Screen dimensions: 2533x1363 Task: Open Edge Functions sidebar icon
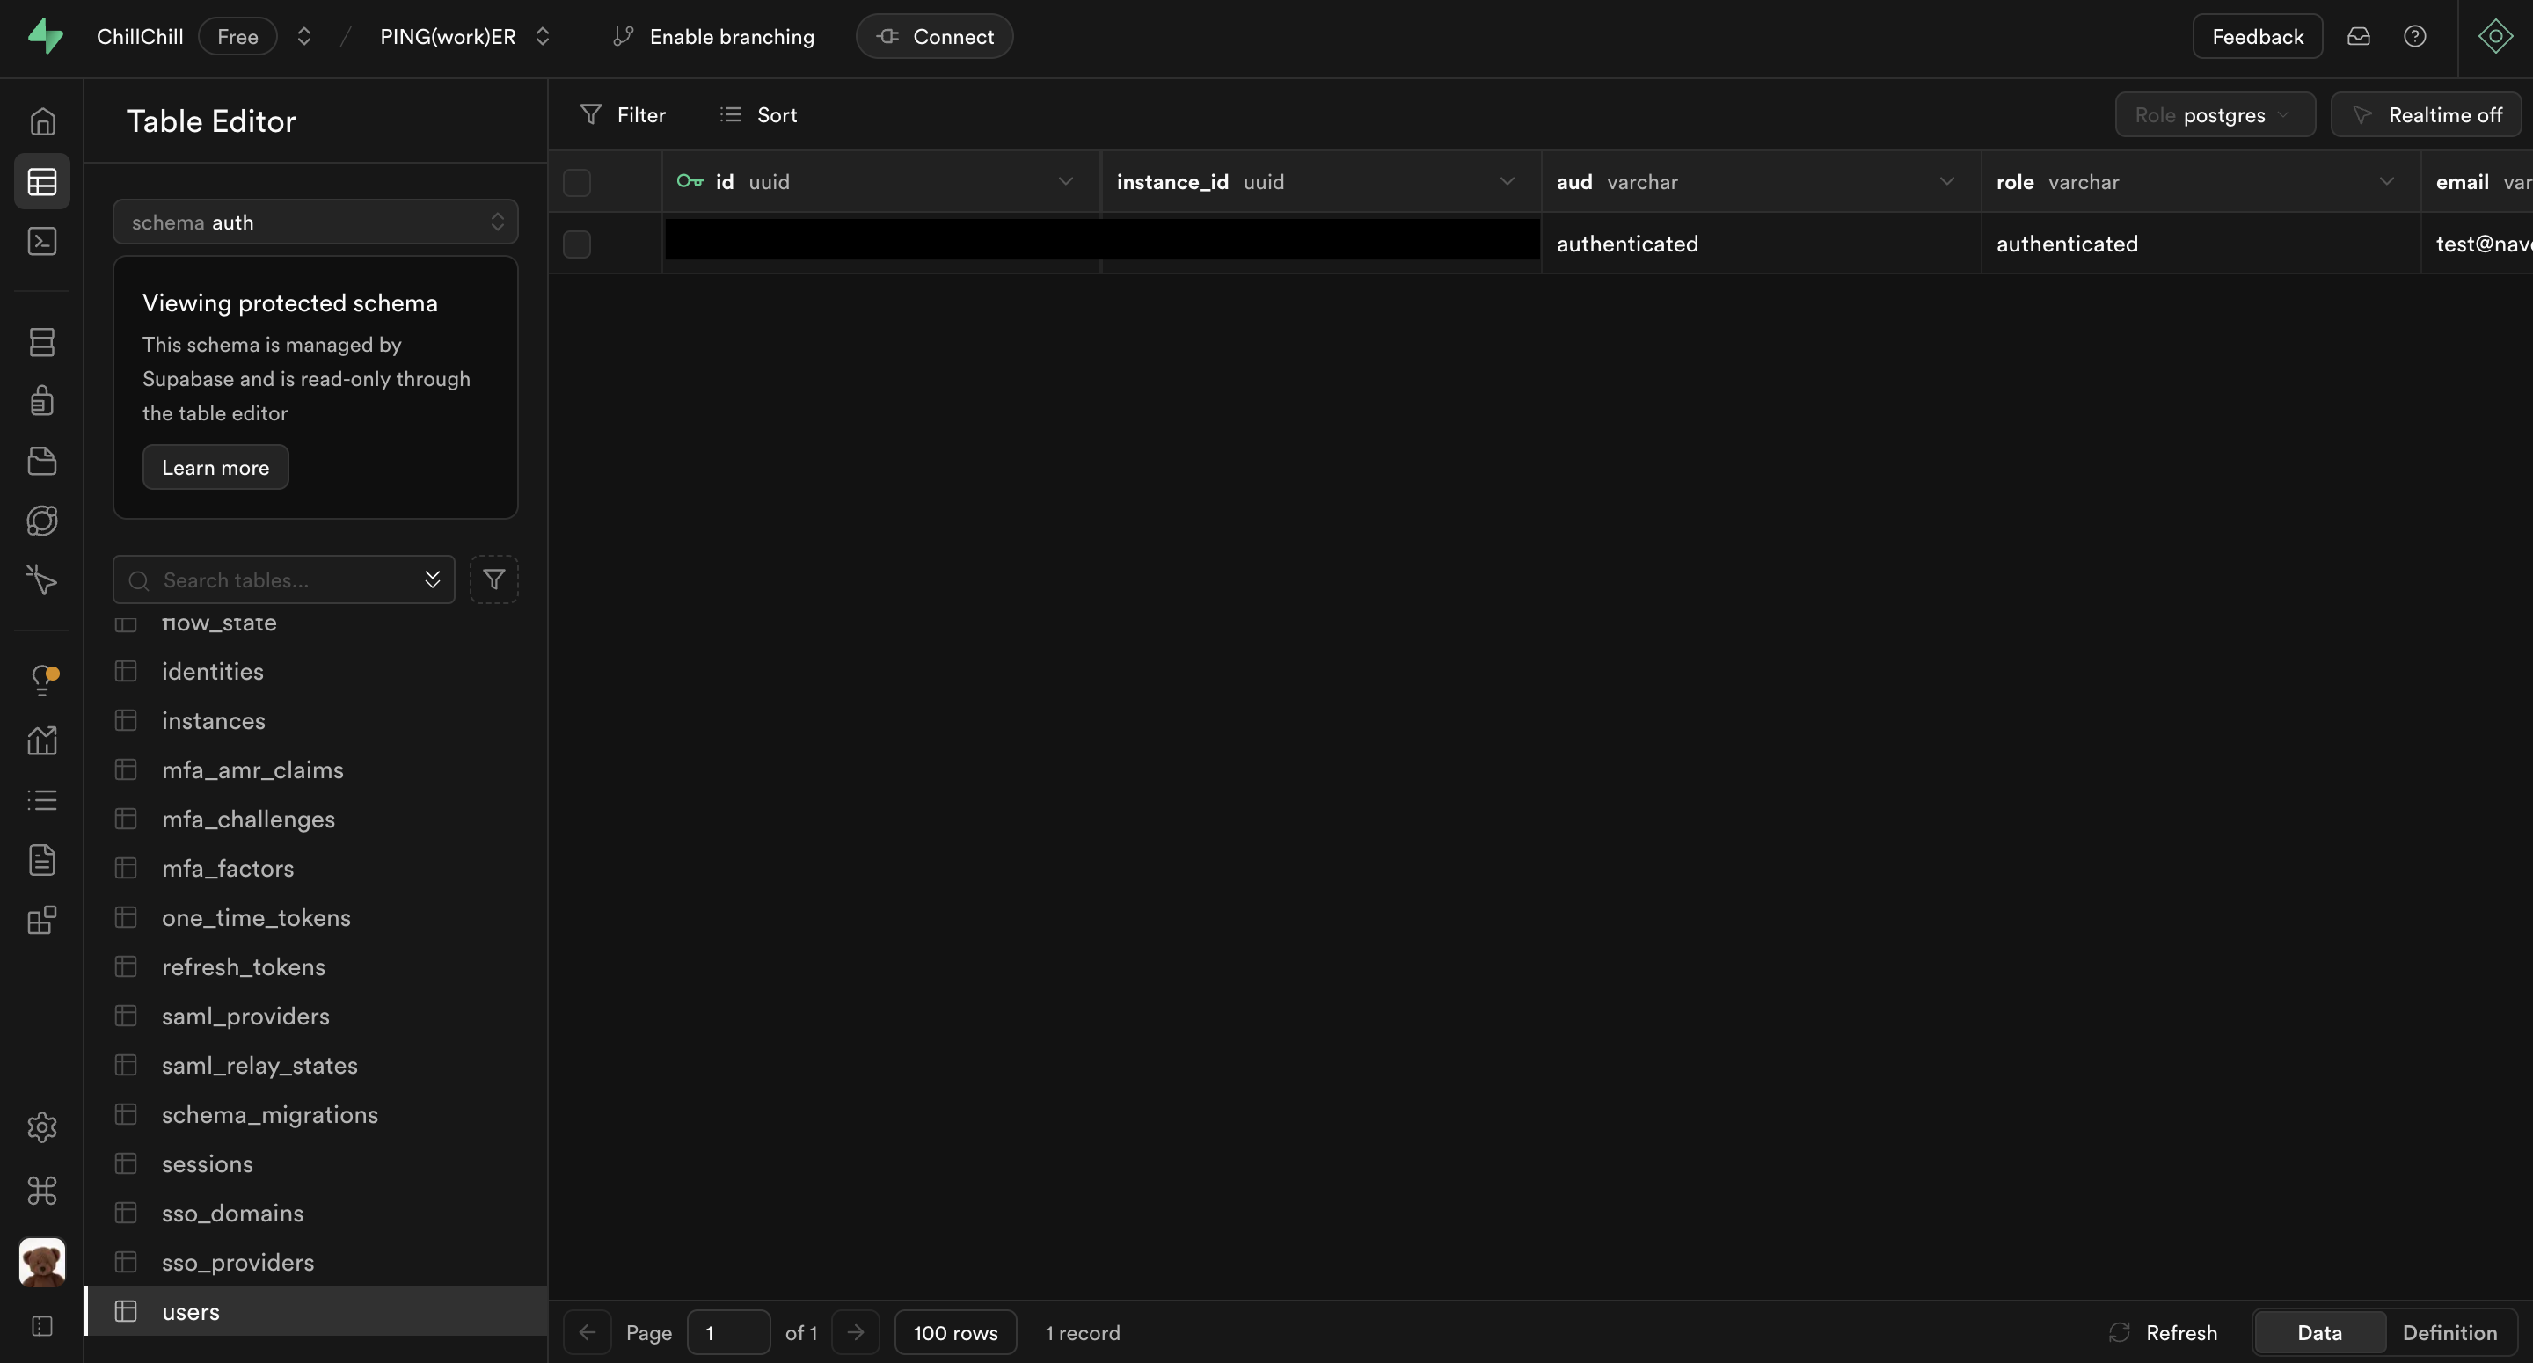pos(41,521)
